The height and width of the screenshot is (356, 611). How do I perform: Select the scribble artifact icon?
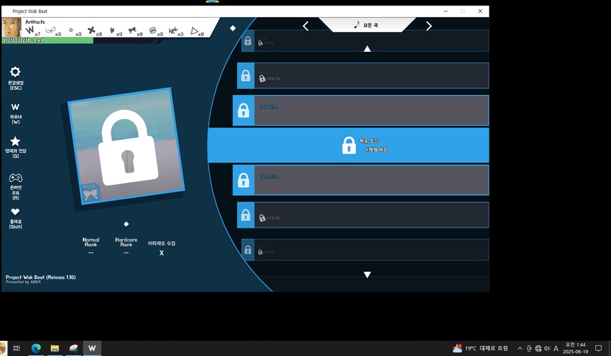tap(173, 31)
